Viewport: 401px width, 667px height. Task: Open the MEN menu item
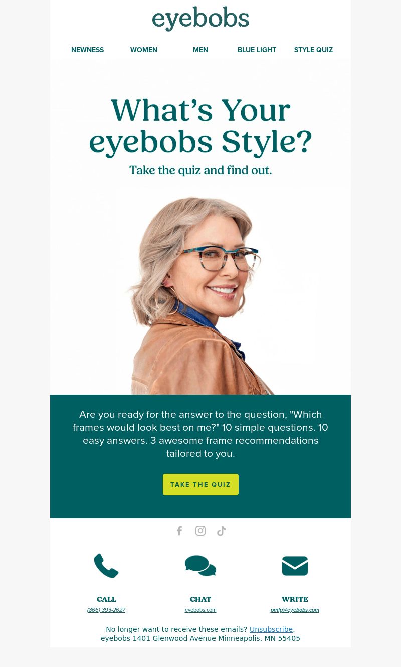200,50
